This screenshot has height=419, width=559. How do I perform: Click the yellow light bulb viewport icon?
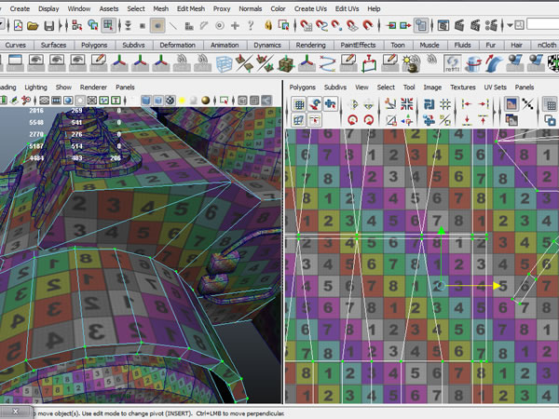pos(182,101)
